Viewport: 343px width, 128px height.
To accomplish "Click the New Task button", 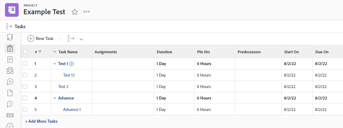I will [x=40, y=38].
